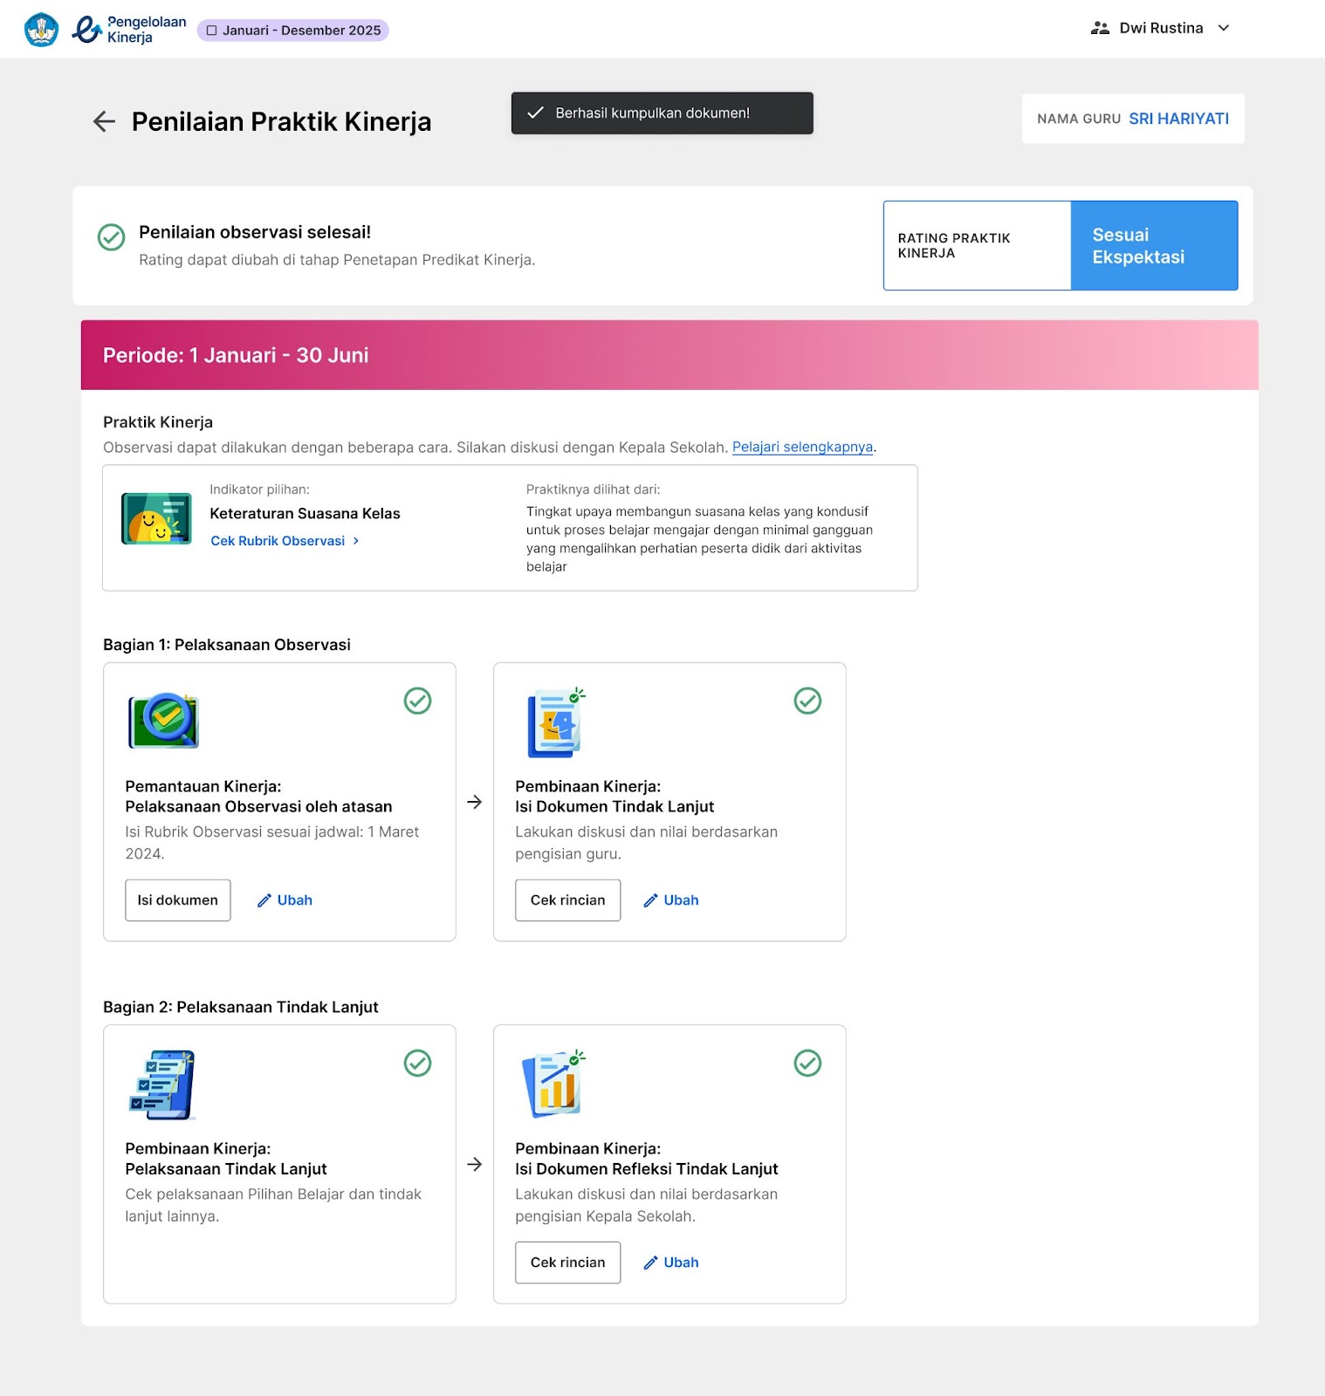
Task: Click the Keteraturan Suasana Kelas illustration
Action: coord(156,518)
